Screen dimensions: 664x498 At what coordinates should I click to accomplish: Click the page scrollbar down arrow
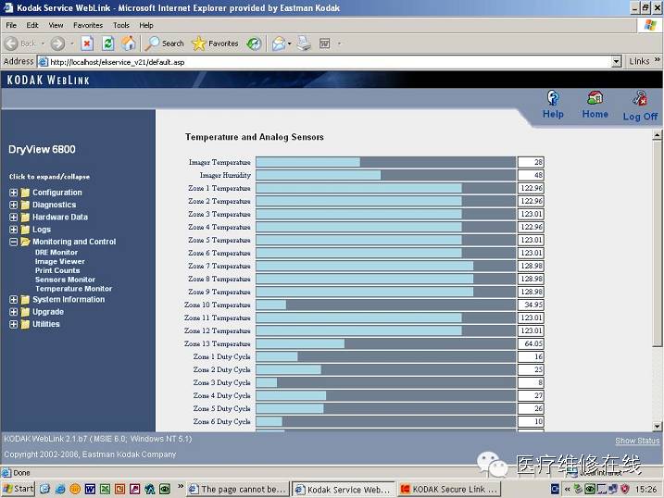657,426
